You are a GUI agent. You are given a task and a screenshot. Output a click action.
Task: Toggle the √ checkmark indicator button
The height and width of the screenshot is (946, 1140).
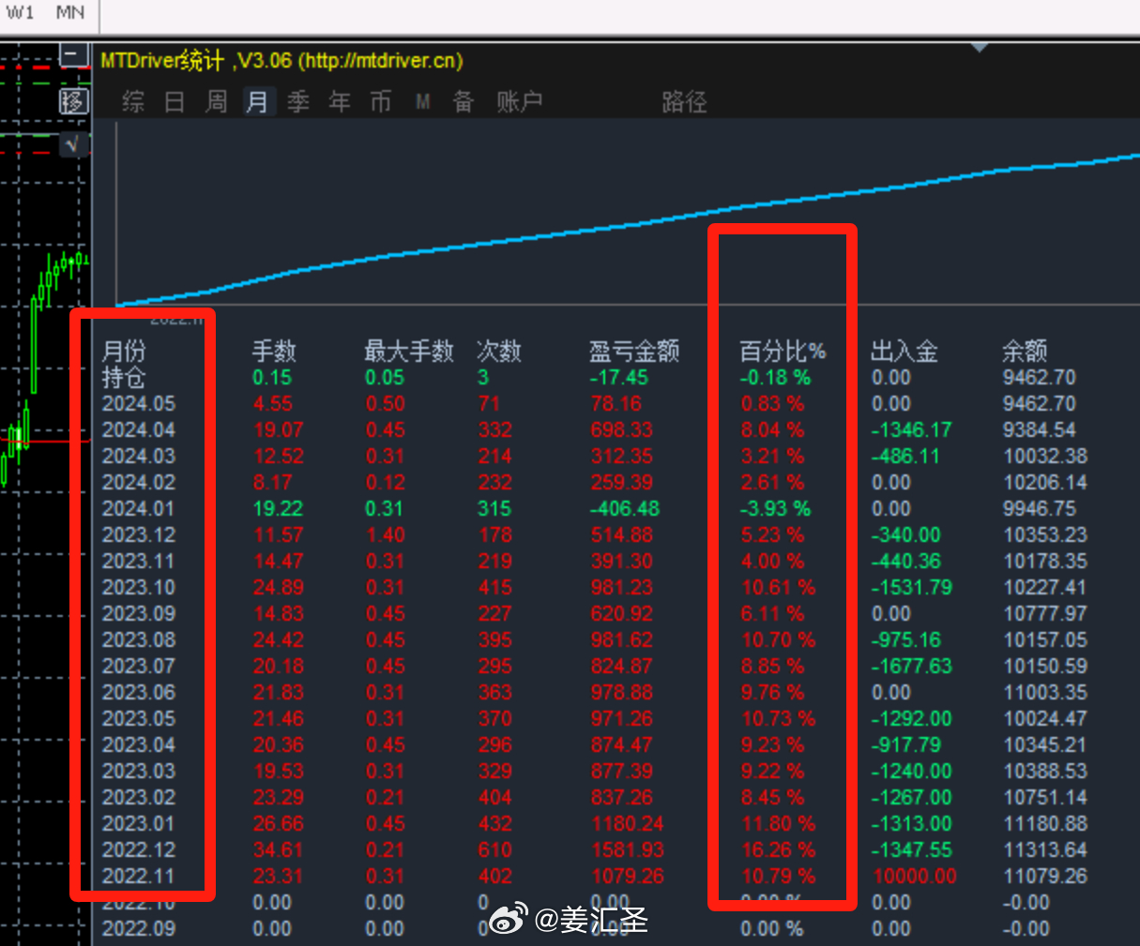[x=73, y=145]
